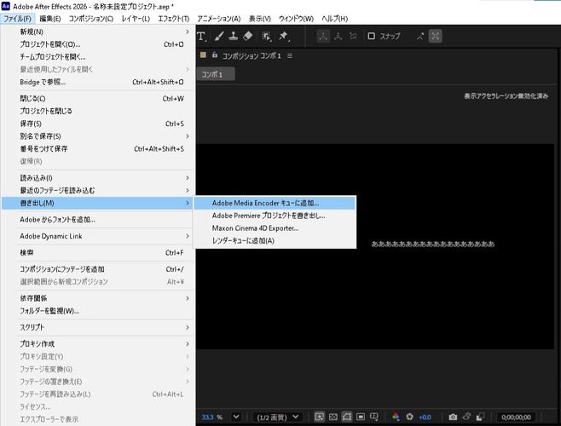Open the (1/2 画質) resolution dropdown
561x426 pixels.
tap(278, 417)
